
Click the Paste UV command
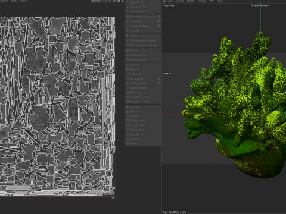(143, 112)
